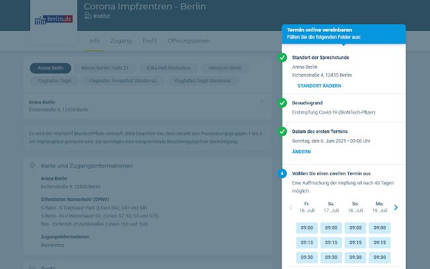Open the Öffnungszeiten tab
This screenshot has height=269, width=430.
click(x=189, y=40)
